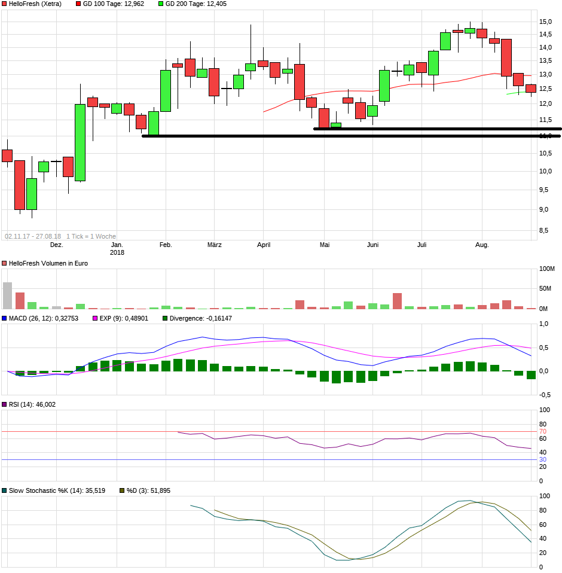Screen dimensions: 562x573
Task: Click the '1 Tick = 1 Woche' label
Action: point(91,236)
